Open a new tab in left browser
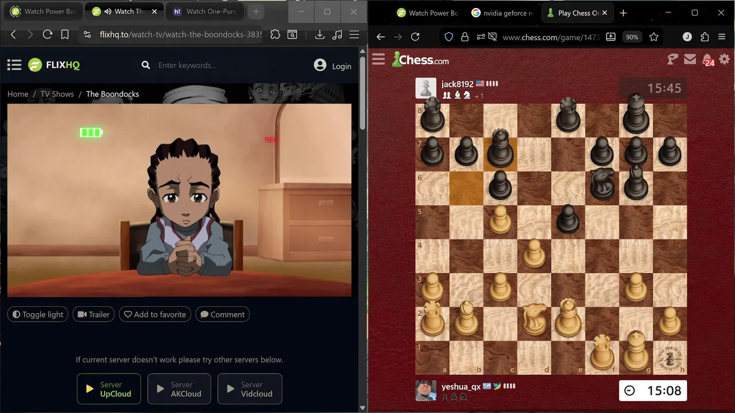Image resolution: width=735 pixels, height=413 pixels. pos(256,11)
